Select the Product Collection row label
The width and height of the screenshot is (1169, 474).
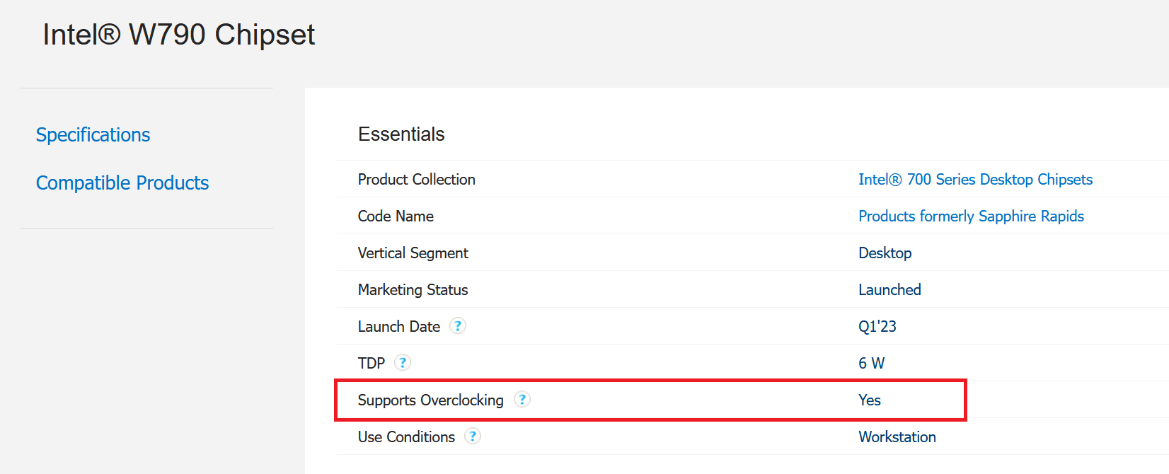(416, 180)
